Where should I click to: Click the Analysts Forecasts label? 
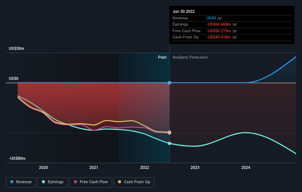click(190, 57)
